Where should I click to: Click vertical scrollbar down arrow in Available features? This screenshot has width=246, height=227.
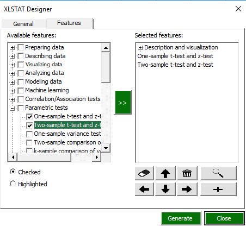pyautogui.click(x=106, y=148)
